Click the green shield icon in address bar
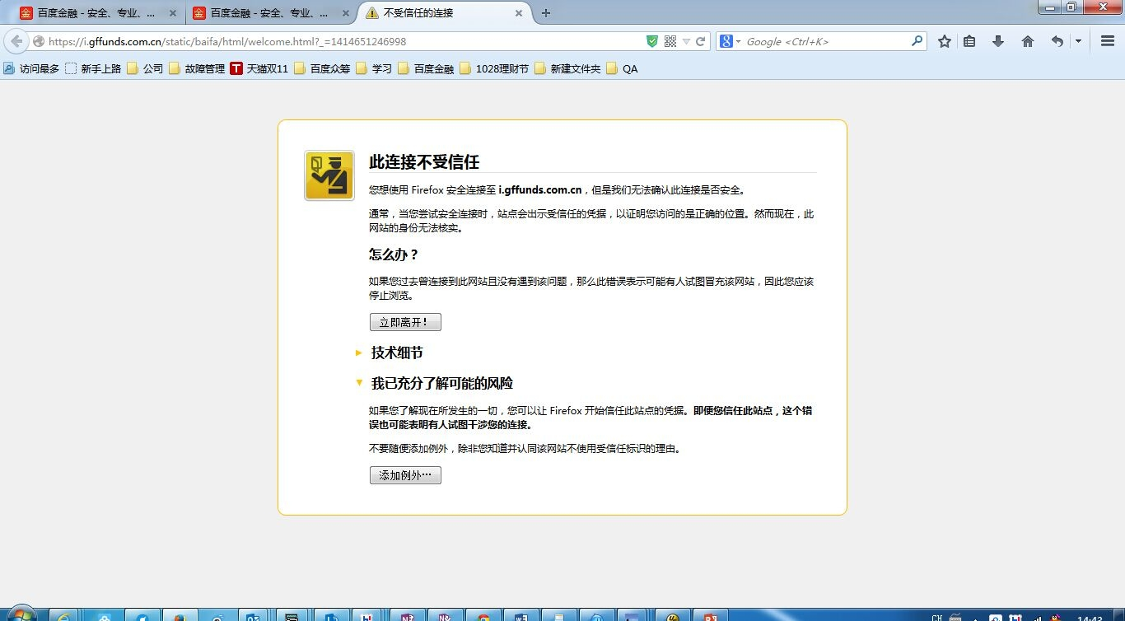 point(651,41)
